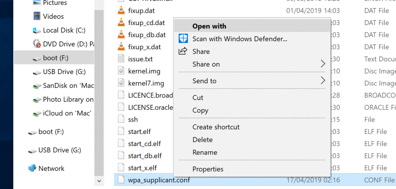Click the issue.txt text document icon

click(121, 59)
